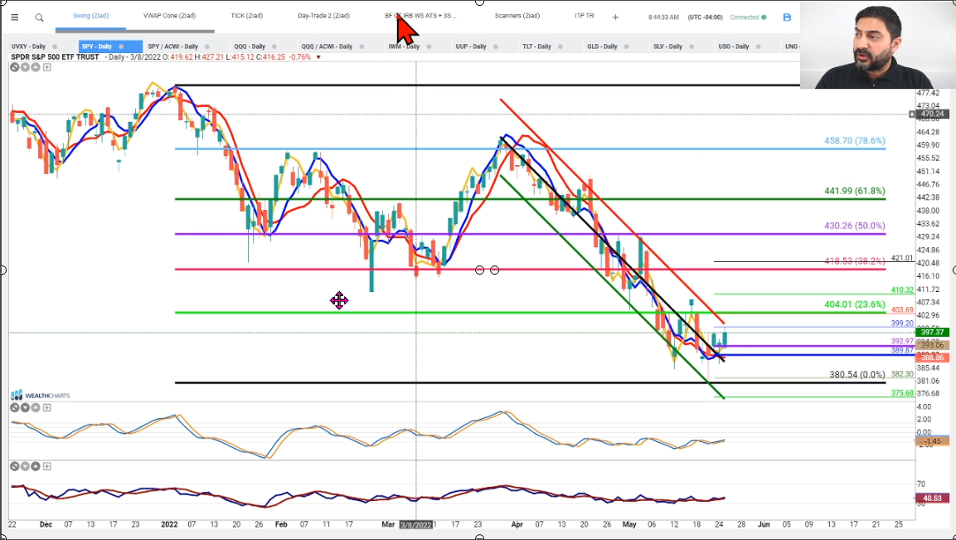Click the dot on the QQQ - Daily tab
Image resolution: width=956 pixels, height=540 pixels.
coord(274,46)
